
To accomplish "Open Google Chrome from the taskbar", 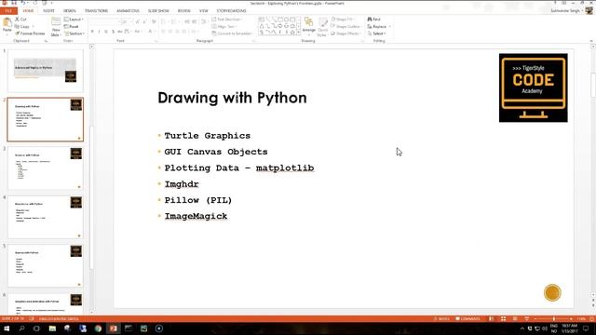I will 98,328.
